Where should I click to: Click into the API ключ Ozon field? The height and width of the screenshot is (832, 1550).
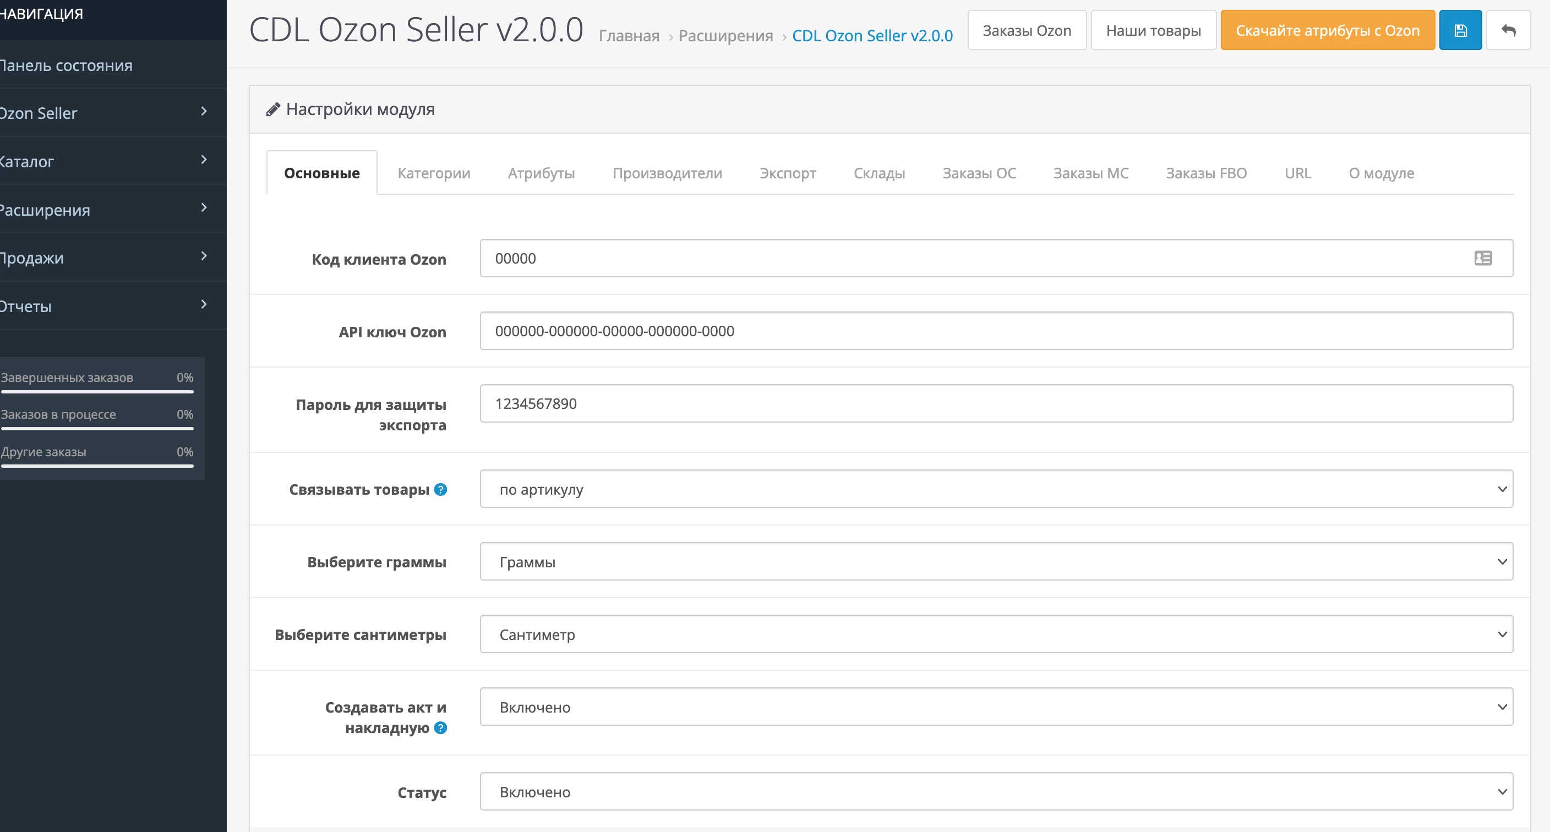pos(996,331)
